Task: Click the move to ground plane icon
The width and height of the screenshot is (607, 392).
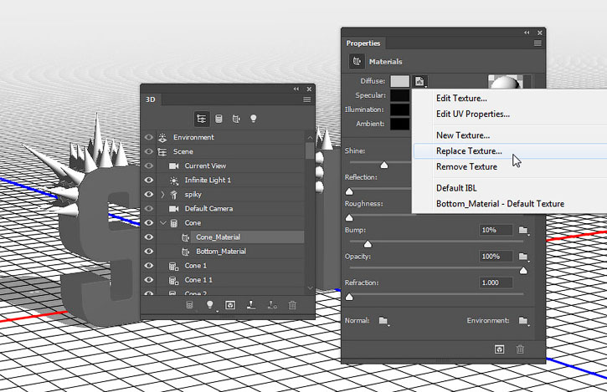Action: click(x=251, y=305)
